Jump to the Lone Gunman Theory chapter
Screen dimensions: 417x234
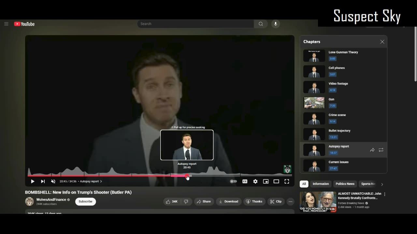tap(343, 56)
